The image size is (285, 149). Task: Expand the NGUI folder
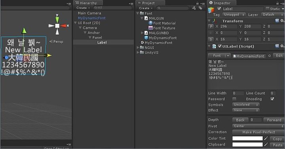tap(138, 48)
